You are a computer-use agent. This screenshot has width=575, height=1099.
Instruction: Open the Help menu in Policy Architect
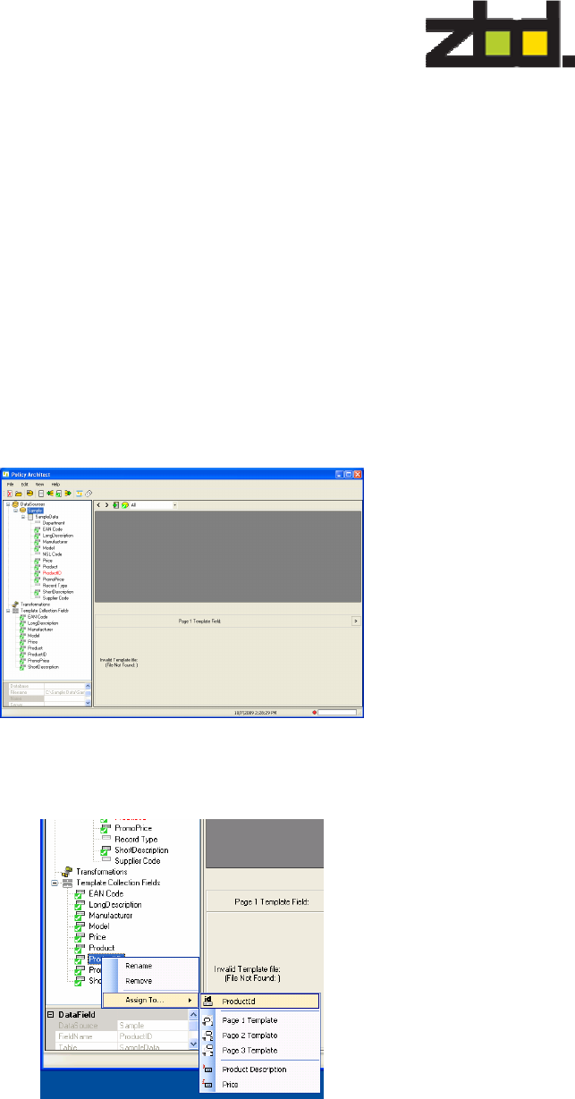pos(55,484)
